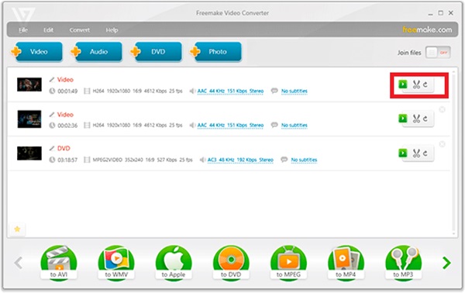
Task: Add an Audio file
Action: click(97, 52)
